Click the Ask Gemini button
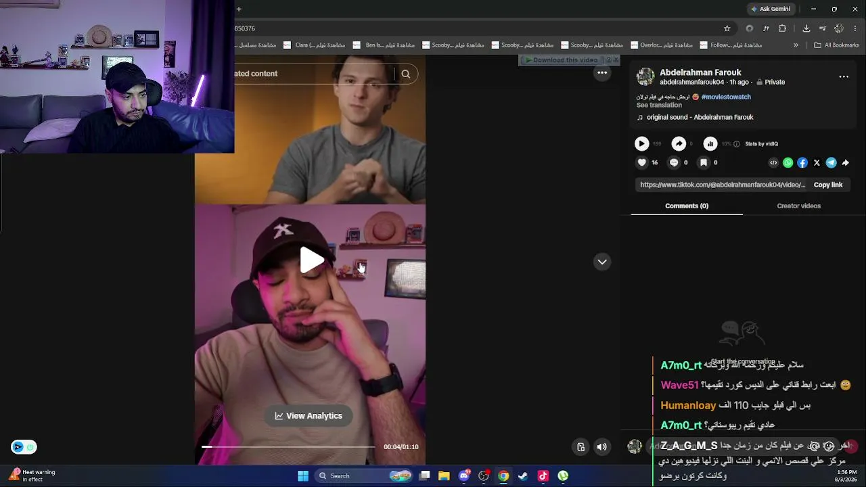The height and width of the screenshot is (487, 866). [770, 9]
